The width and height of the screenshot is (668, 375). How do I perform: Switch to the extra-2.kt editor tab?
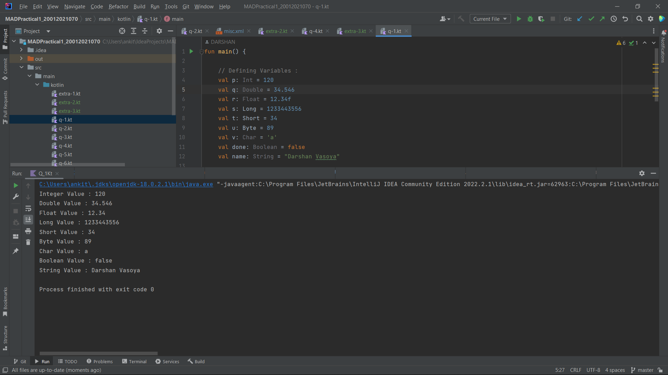(276, 31)
